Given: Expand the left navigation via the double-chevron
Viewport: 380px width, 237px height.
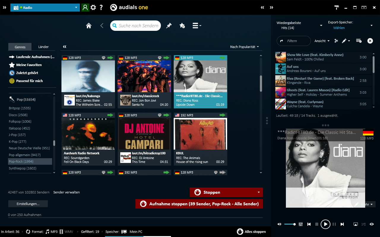Looking at the screenshot, I should coord(4,7).
